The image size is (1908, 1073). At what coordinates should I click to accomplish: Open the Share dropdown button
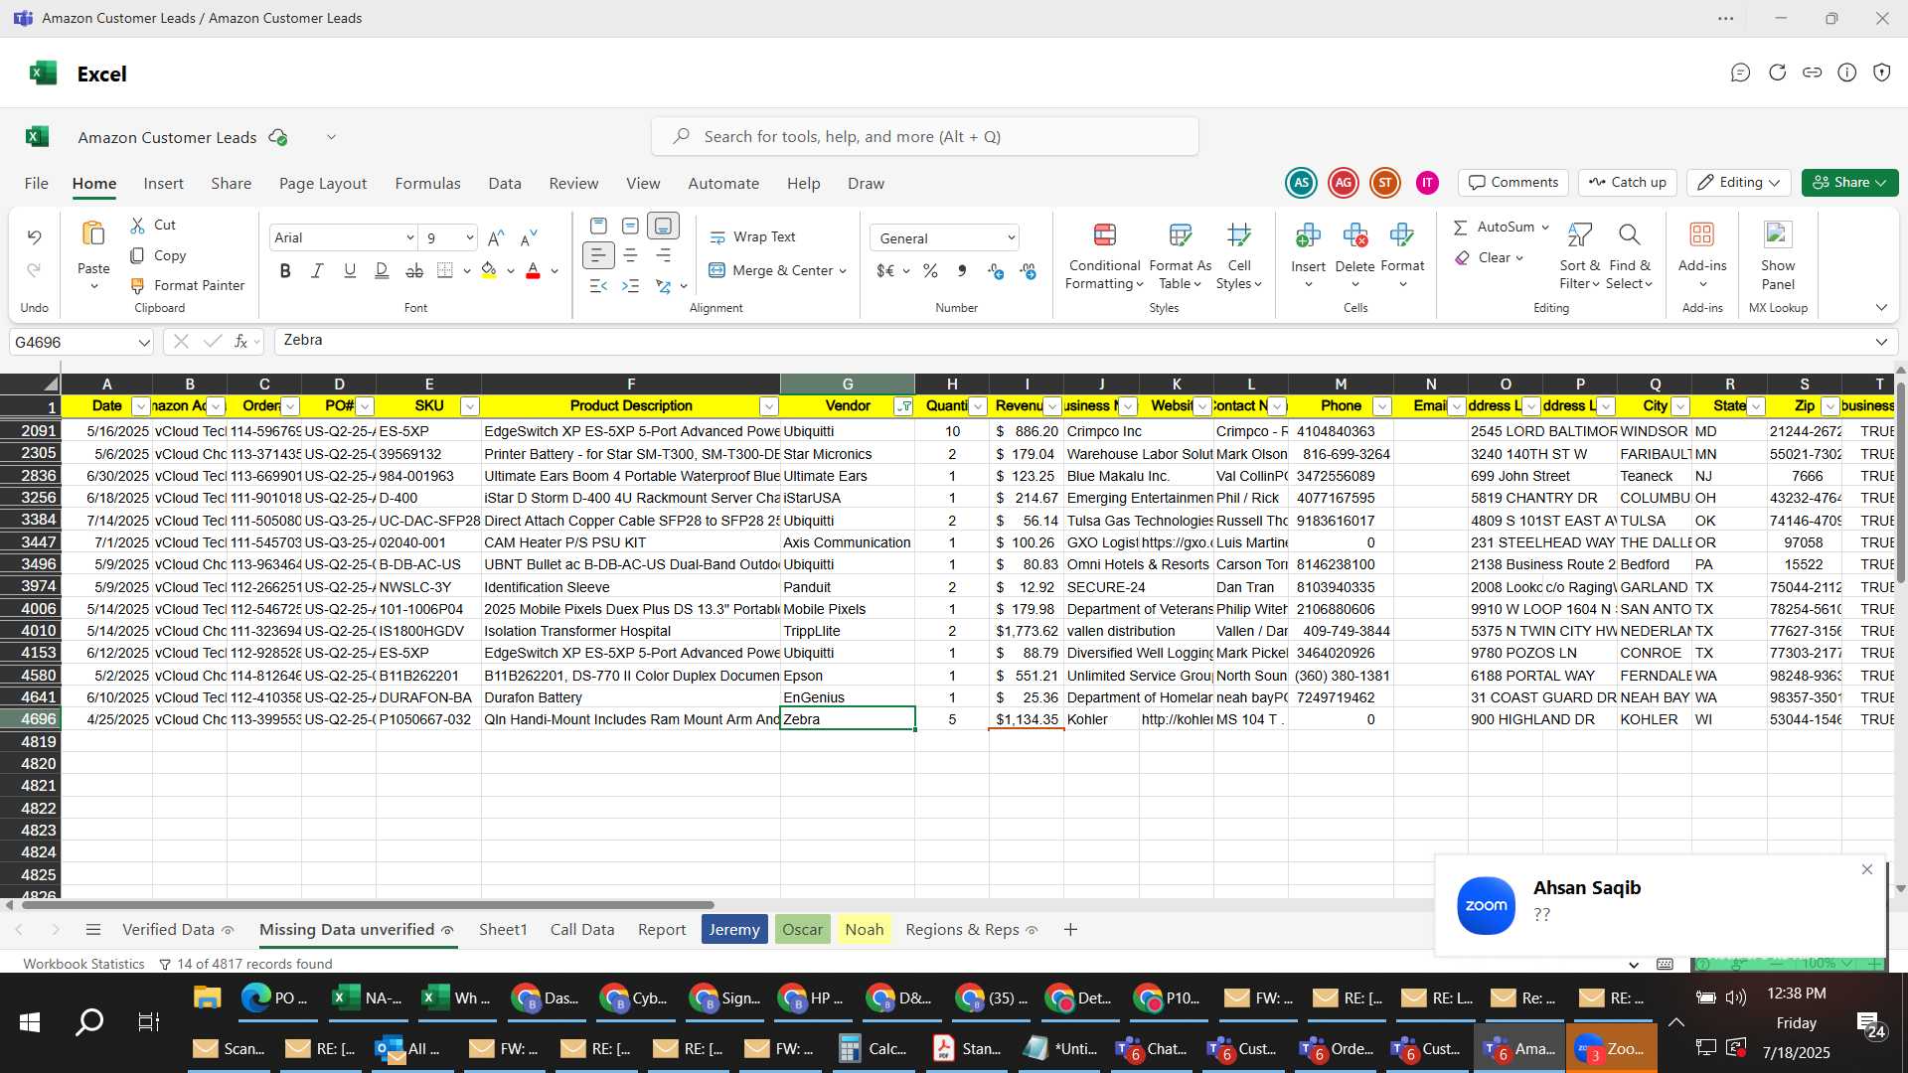[1849, 183]
